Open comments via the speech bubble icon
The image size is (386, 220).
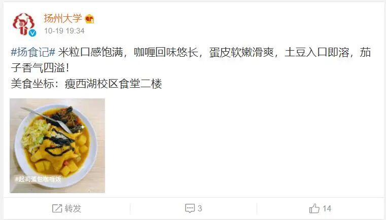190,208
